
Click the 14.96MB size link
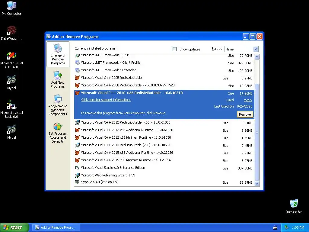pos(246,93)
